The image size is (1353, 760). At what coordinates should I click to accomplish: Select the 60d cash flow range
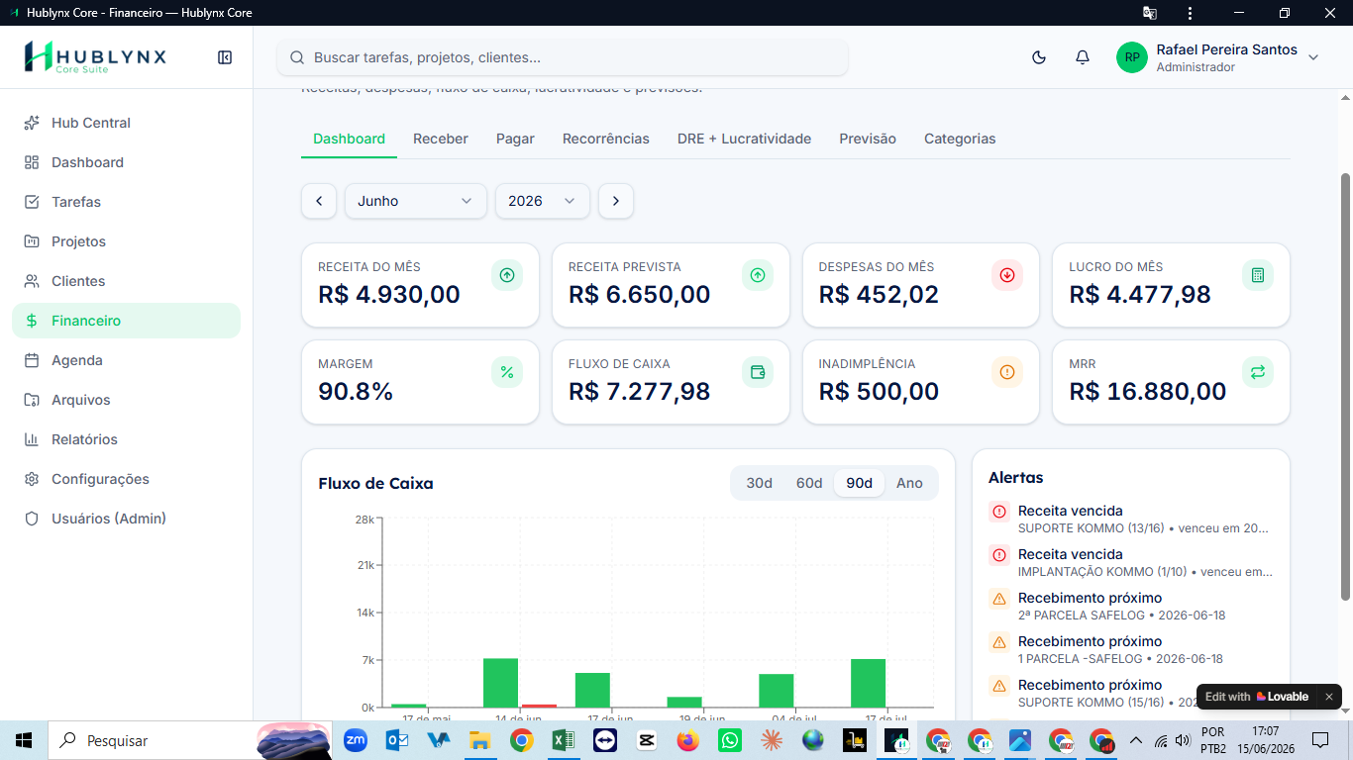click(x=809, y=483)
